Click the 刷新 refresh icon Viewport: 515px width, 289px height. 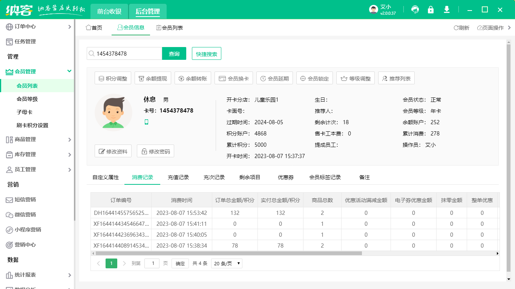tap(456, 27)
